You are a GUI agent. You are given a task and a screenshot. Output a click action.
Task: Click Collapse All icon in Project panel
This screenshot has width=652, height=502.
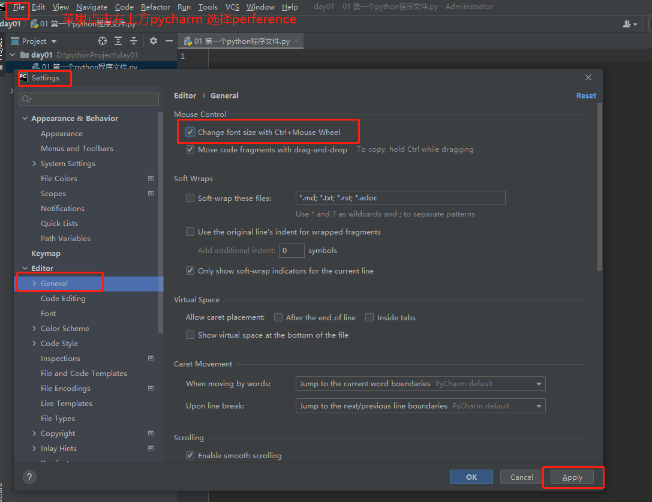click(x=133, y=41)
